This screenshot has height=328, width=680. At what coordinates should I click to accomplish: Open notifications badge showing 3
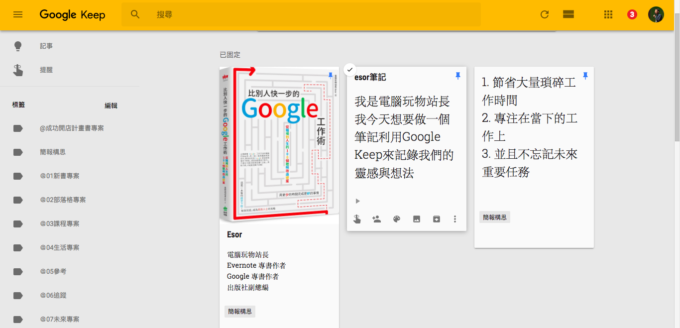coord(632,14)
